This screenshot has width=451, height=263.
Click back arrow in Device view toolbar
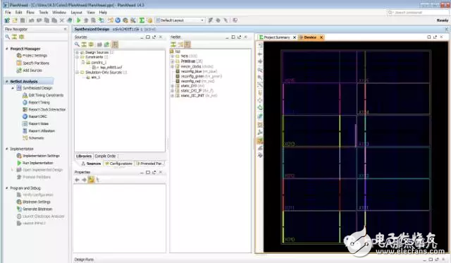coord(260,54)
